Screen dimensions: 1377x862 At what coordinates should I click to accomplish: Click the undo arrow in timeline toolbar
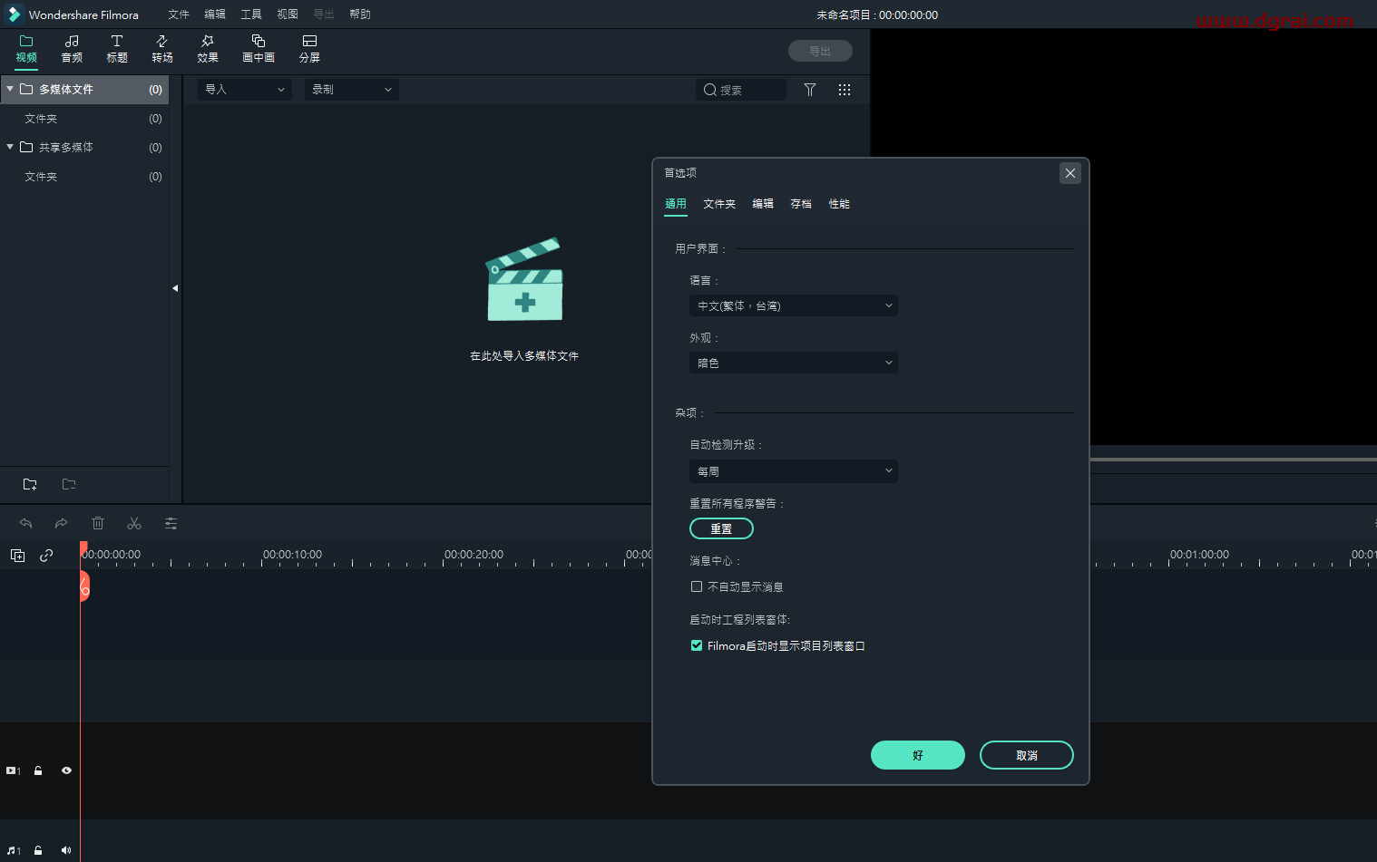tap(25, 523)
